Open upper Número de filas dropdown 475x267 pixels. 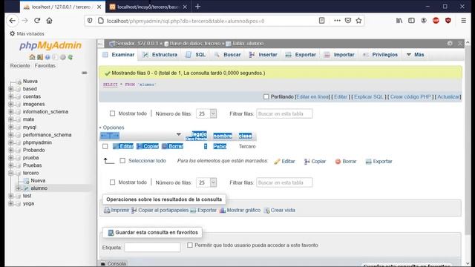[206, 113]
